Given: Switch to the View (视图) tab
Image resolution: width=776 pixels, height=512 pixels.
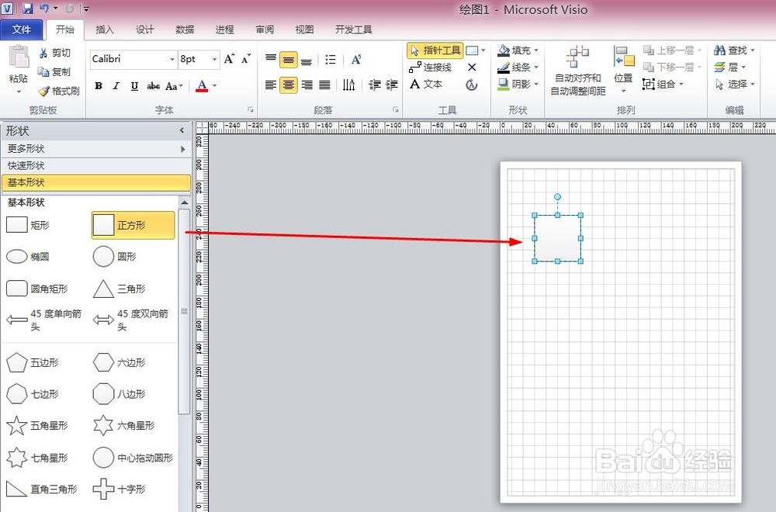Looking at the screenshot, I should click(304, 29).
